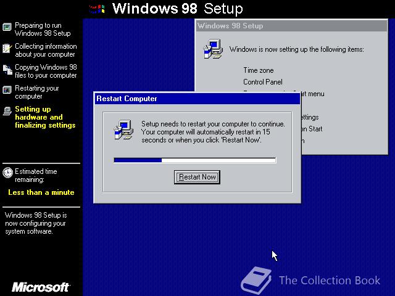
Task: Click 'Copying Windows 98 files to your computer' text
Action: pos(46,72)
